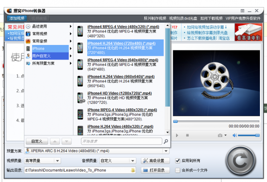The image size is (267, 182).
Task: Click the HD phone icon for iPhone4 HD Video
Action: pyautogui.click(x=81, y=98)
